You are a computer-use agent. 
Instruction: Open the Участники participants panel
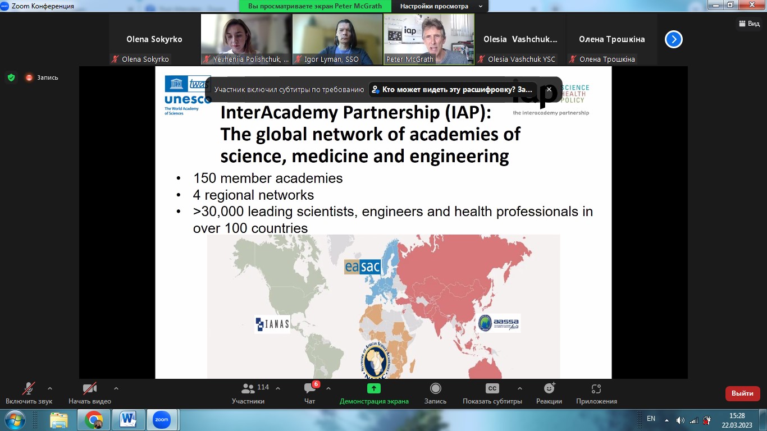[x=248, y=393]
